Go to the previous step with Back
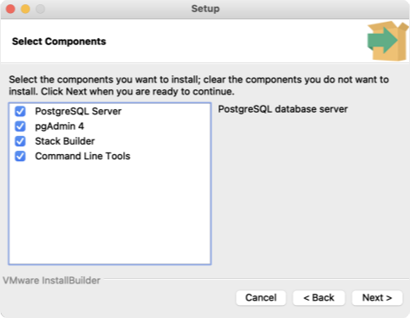The image size is (410, 318). click(319, 297)
